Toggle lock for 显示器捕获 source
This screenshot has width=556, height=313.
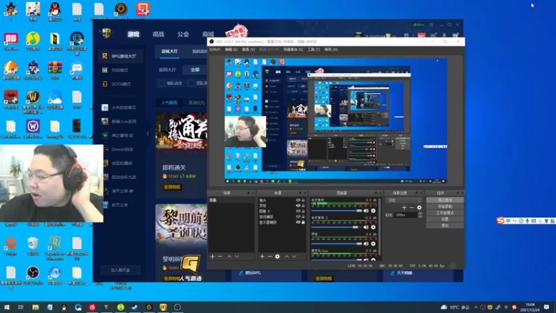click(303, 222)
